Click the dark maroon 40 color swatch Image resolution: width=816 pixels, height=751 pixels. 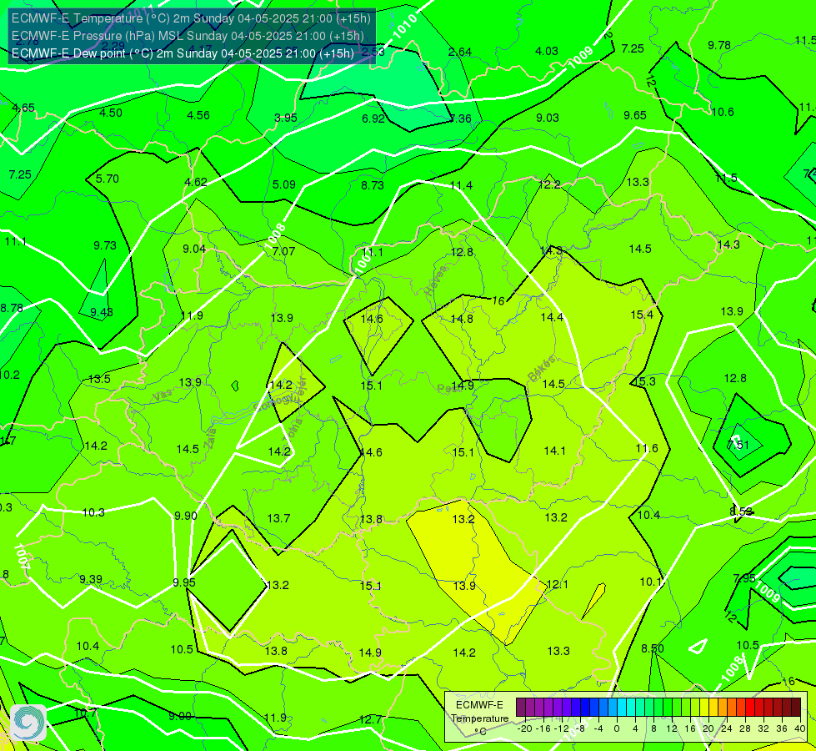coord(796,708)
